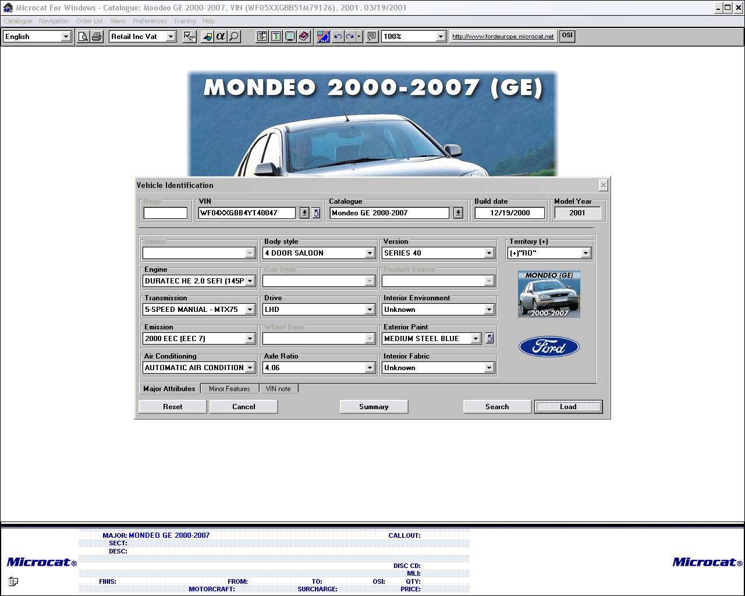Click refresh icon beside Exterior Paint
The height and width of the screenshot is (596, 745).
(489, 339)
